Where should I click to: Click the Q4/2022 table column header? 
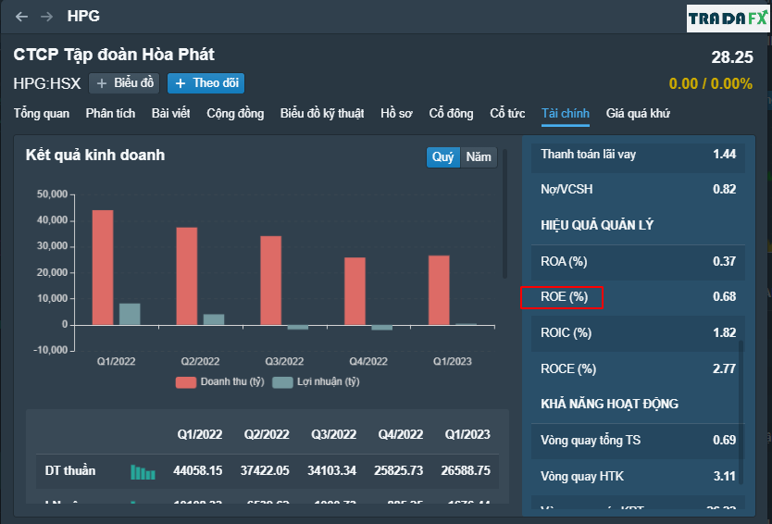[401, 435]
